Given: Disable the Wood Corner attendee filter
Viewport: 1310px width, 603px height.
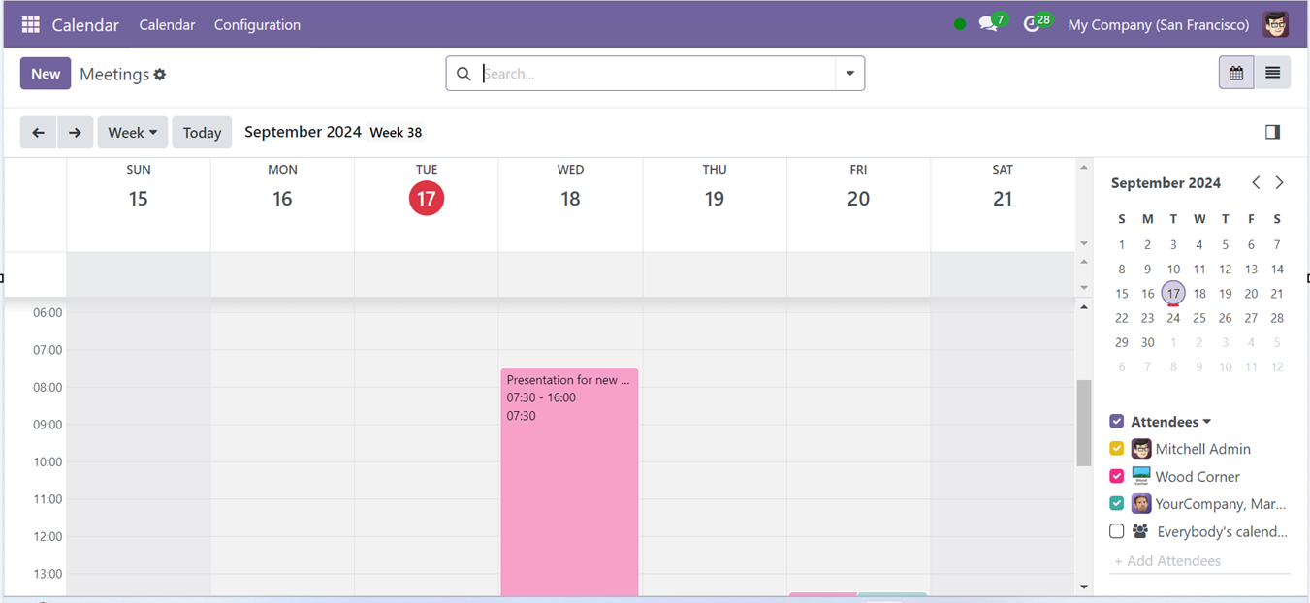Looking at the screenshot, I should pos(1117,476).
